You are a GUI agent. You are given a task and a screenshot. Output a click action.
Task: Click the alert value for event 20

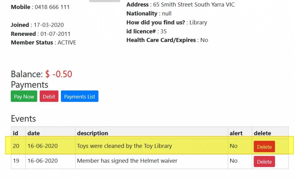pos(233,146)
